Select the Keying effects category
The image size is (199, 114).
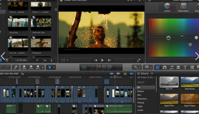141,103
